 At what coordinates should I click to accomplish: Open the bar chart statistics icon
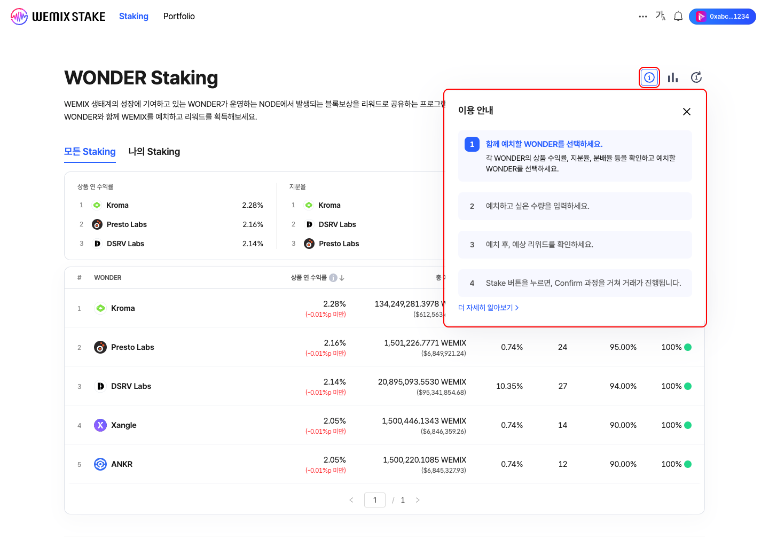(x=673, y=77)
